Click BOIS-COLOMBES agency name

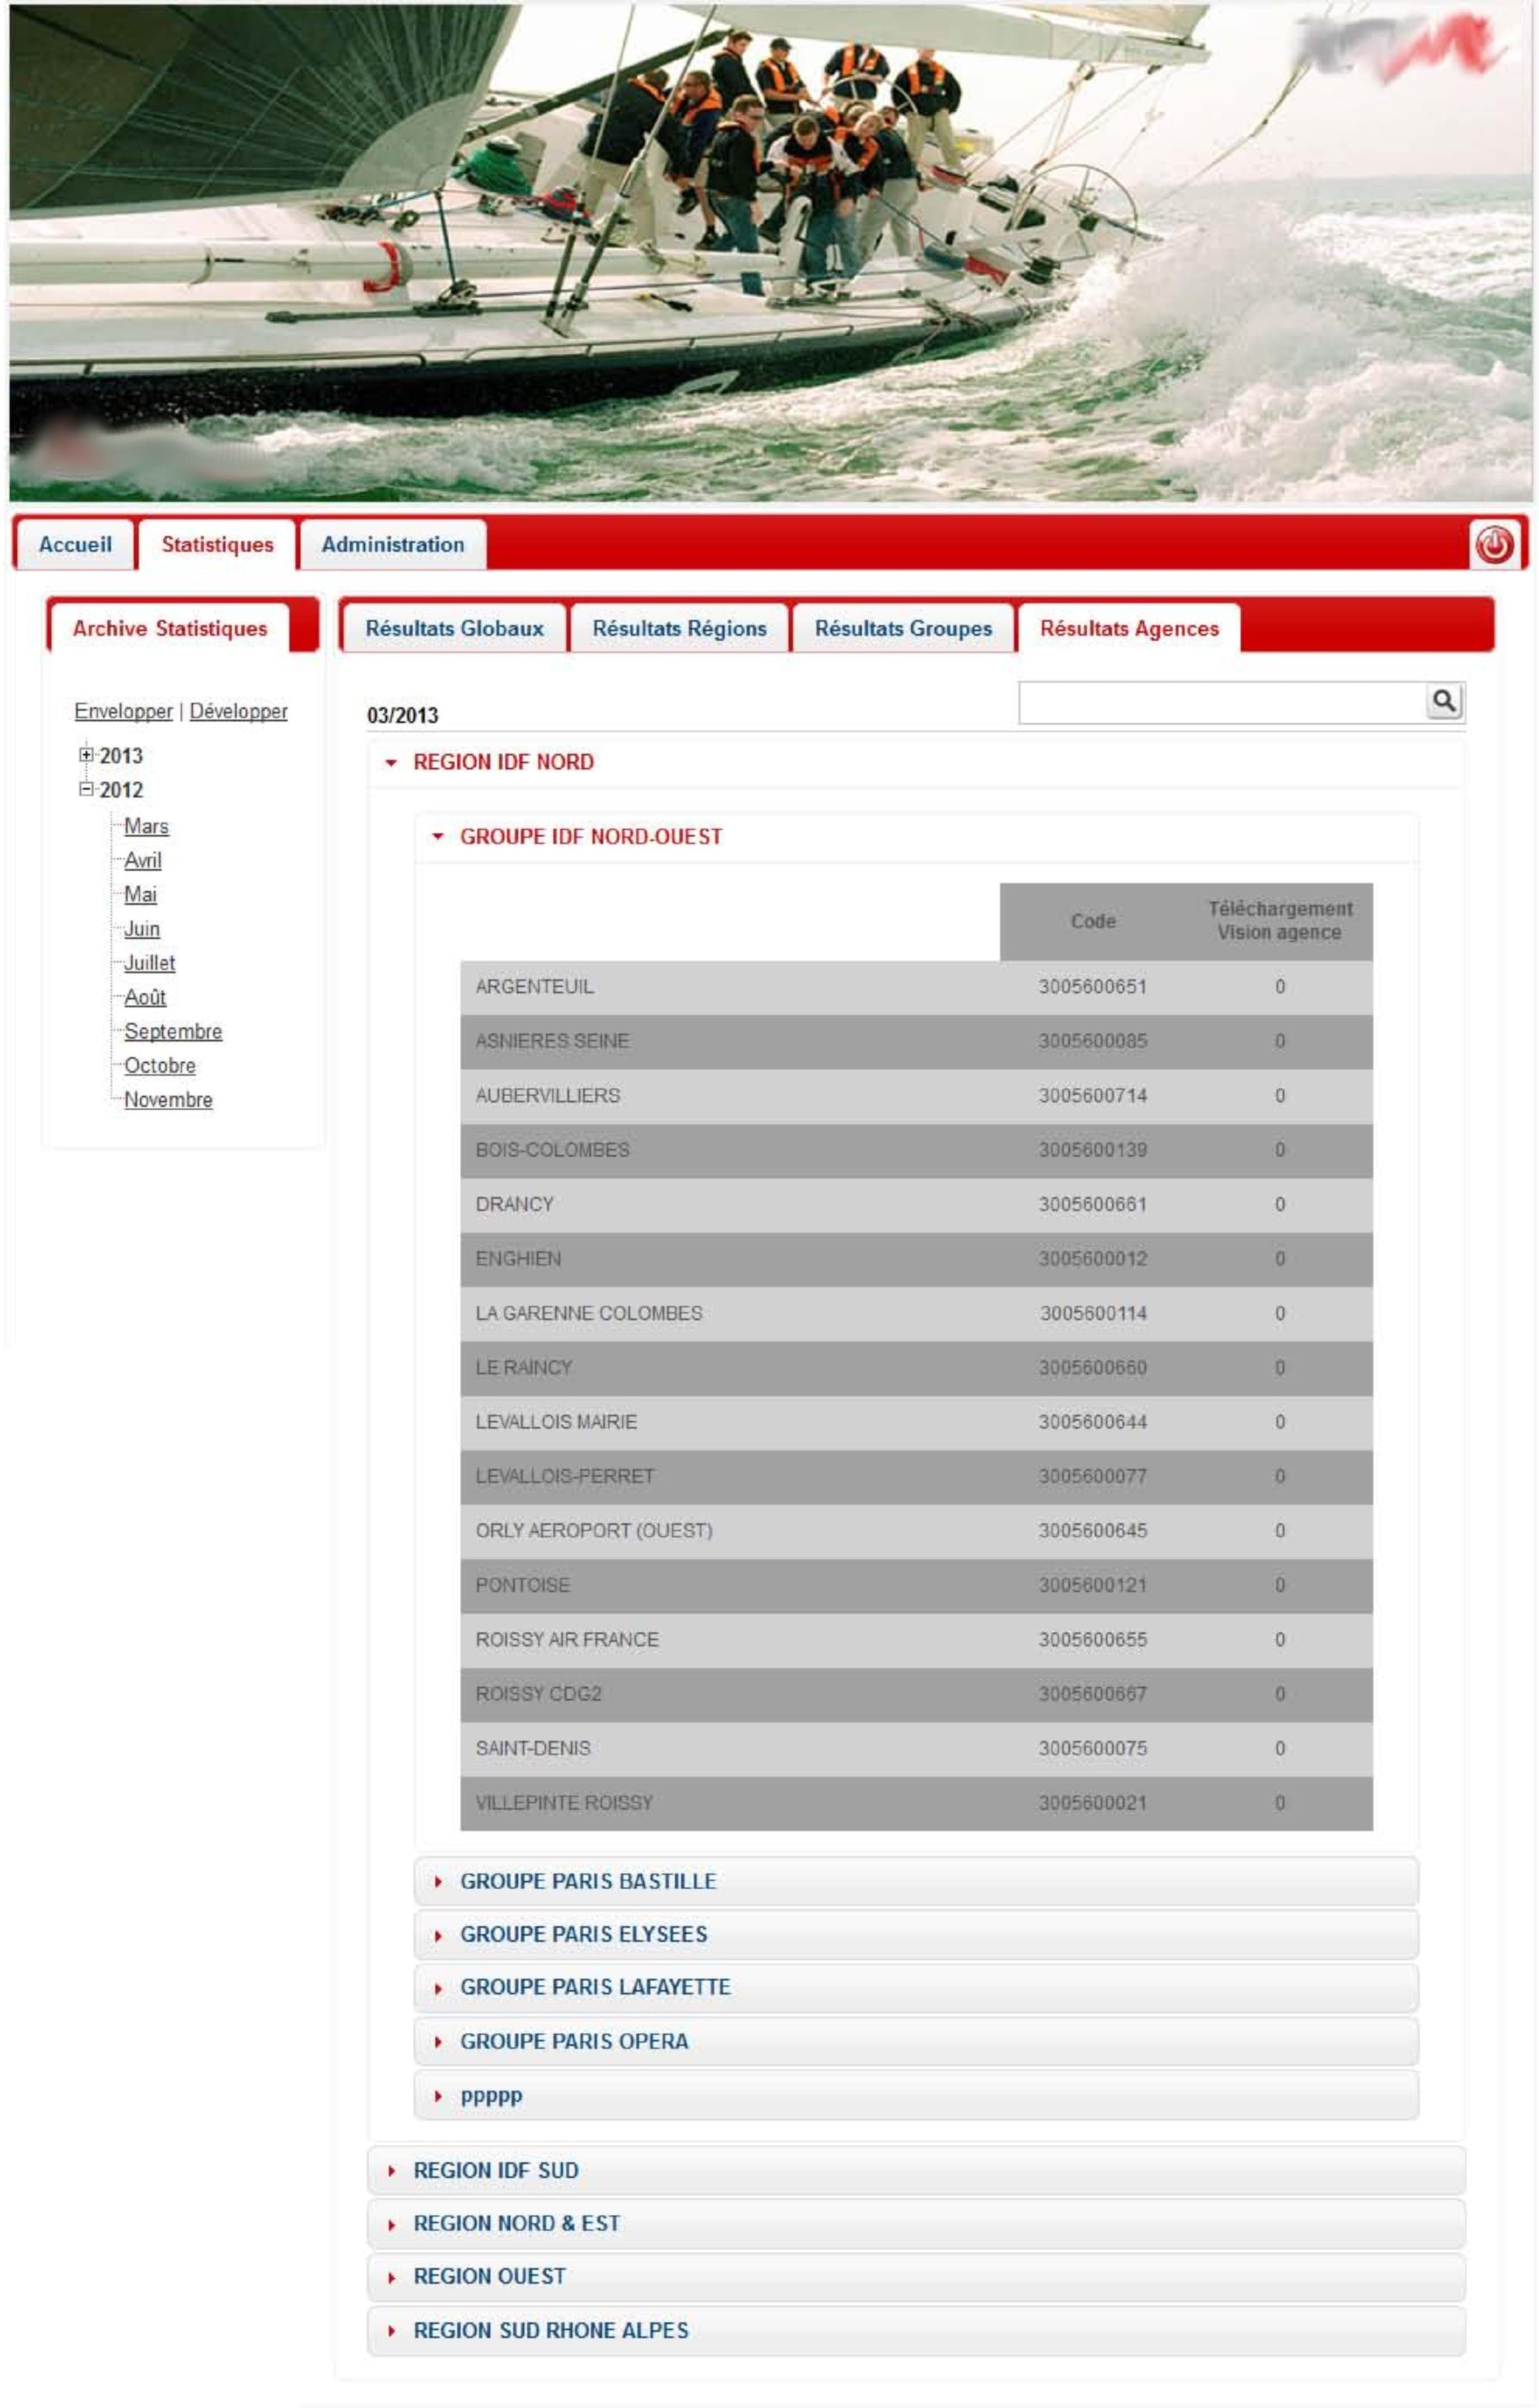point(552,1150)
